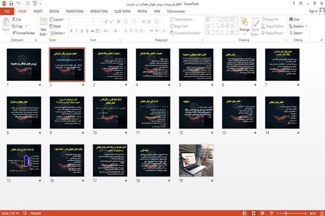Toggle Italic formatting
The image size is (325, 216).
(x=76, y=31)
